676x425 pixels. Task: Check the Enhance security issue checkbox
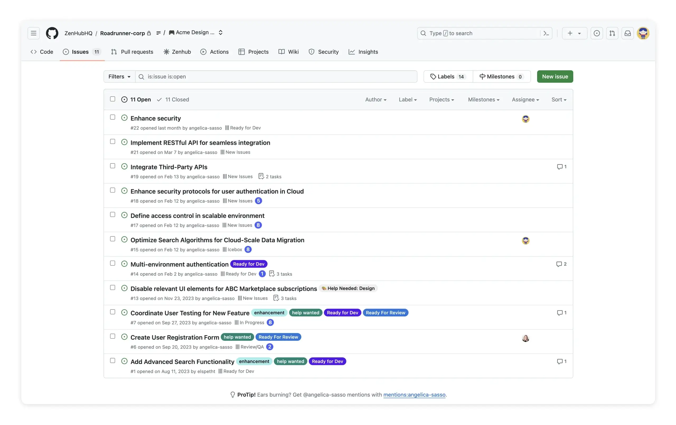click(112, 117)
